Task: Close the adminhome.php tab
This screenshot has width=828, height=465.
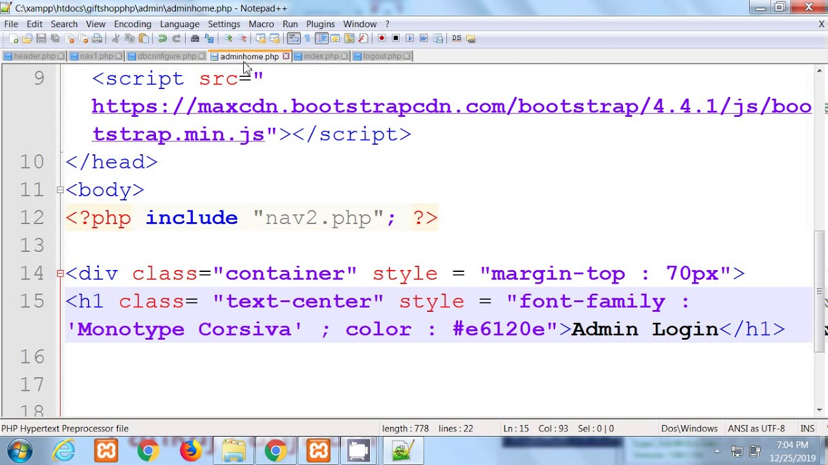Action: (x=285, y=56)
